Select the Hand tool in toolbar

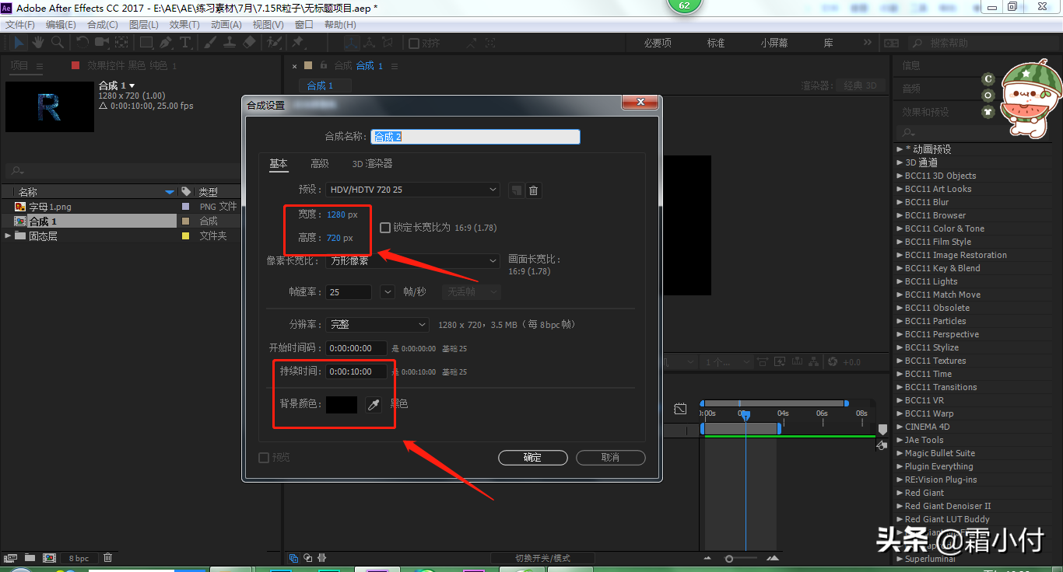[x=37, y=43]
